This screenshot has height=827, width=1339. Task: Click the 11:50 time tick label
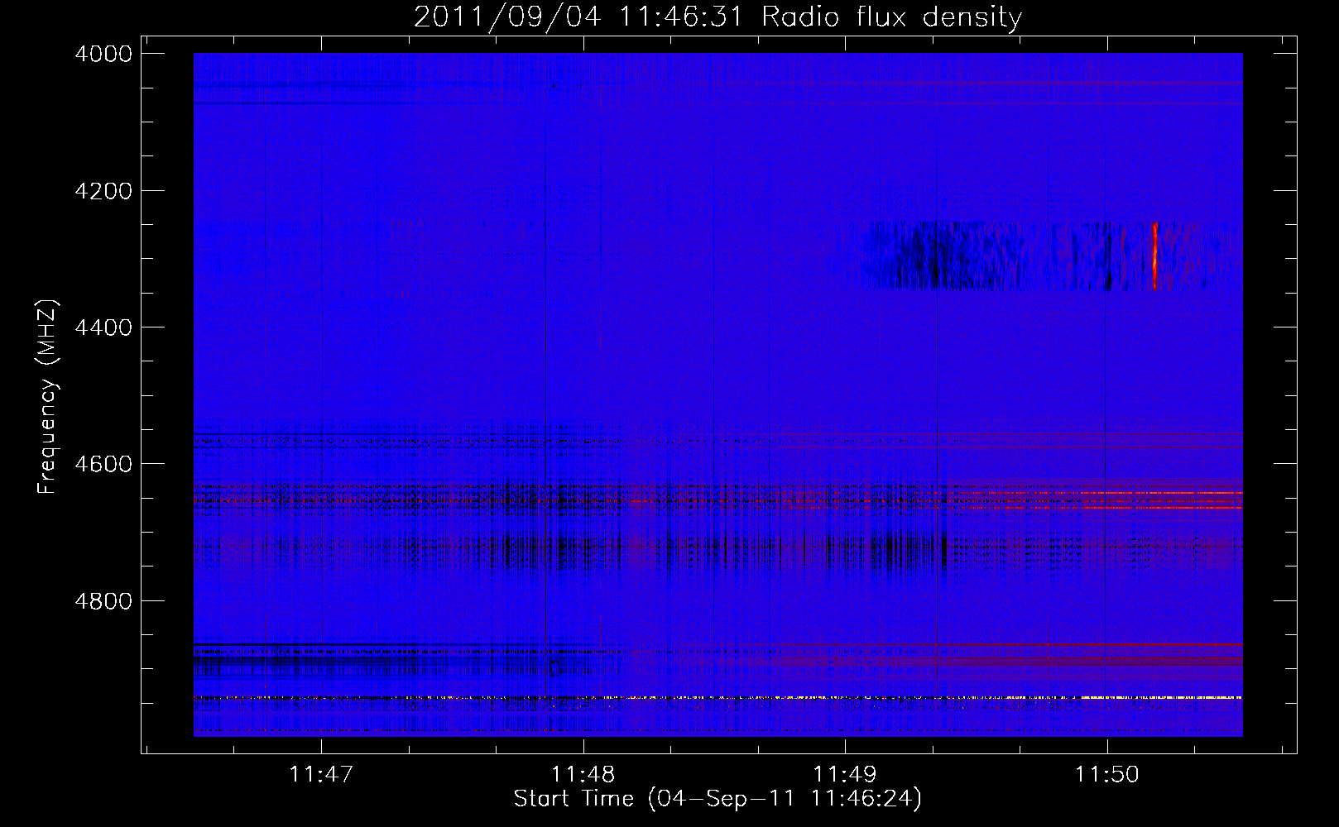(x=1107, y=774)
